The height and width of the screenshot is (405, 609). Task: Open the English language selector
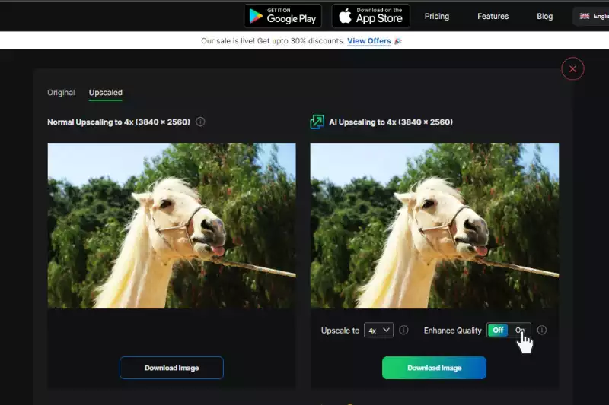[592, 16]
